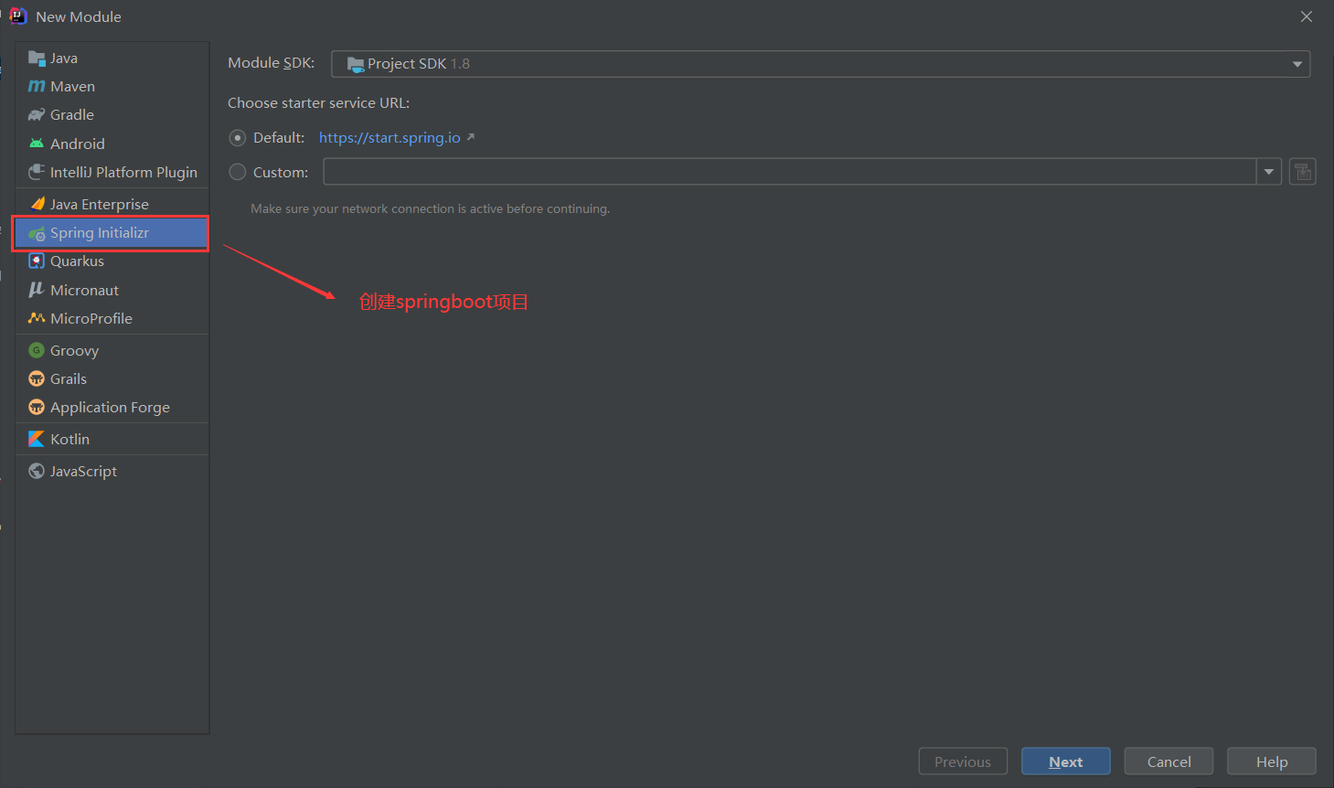The height and width of the screenshot is (788, 1334).
Task: Expand the Custom URL dropdown arrow
Action: (1269, 171)
